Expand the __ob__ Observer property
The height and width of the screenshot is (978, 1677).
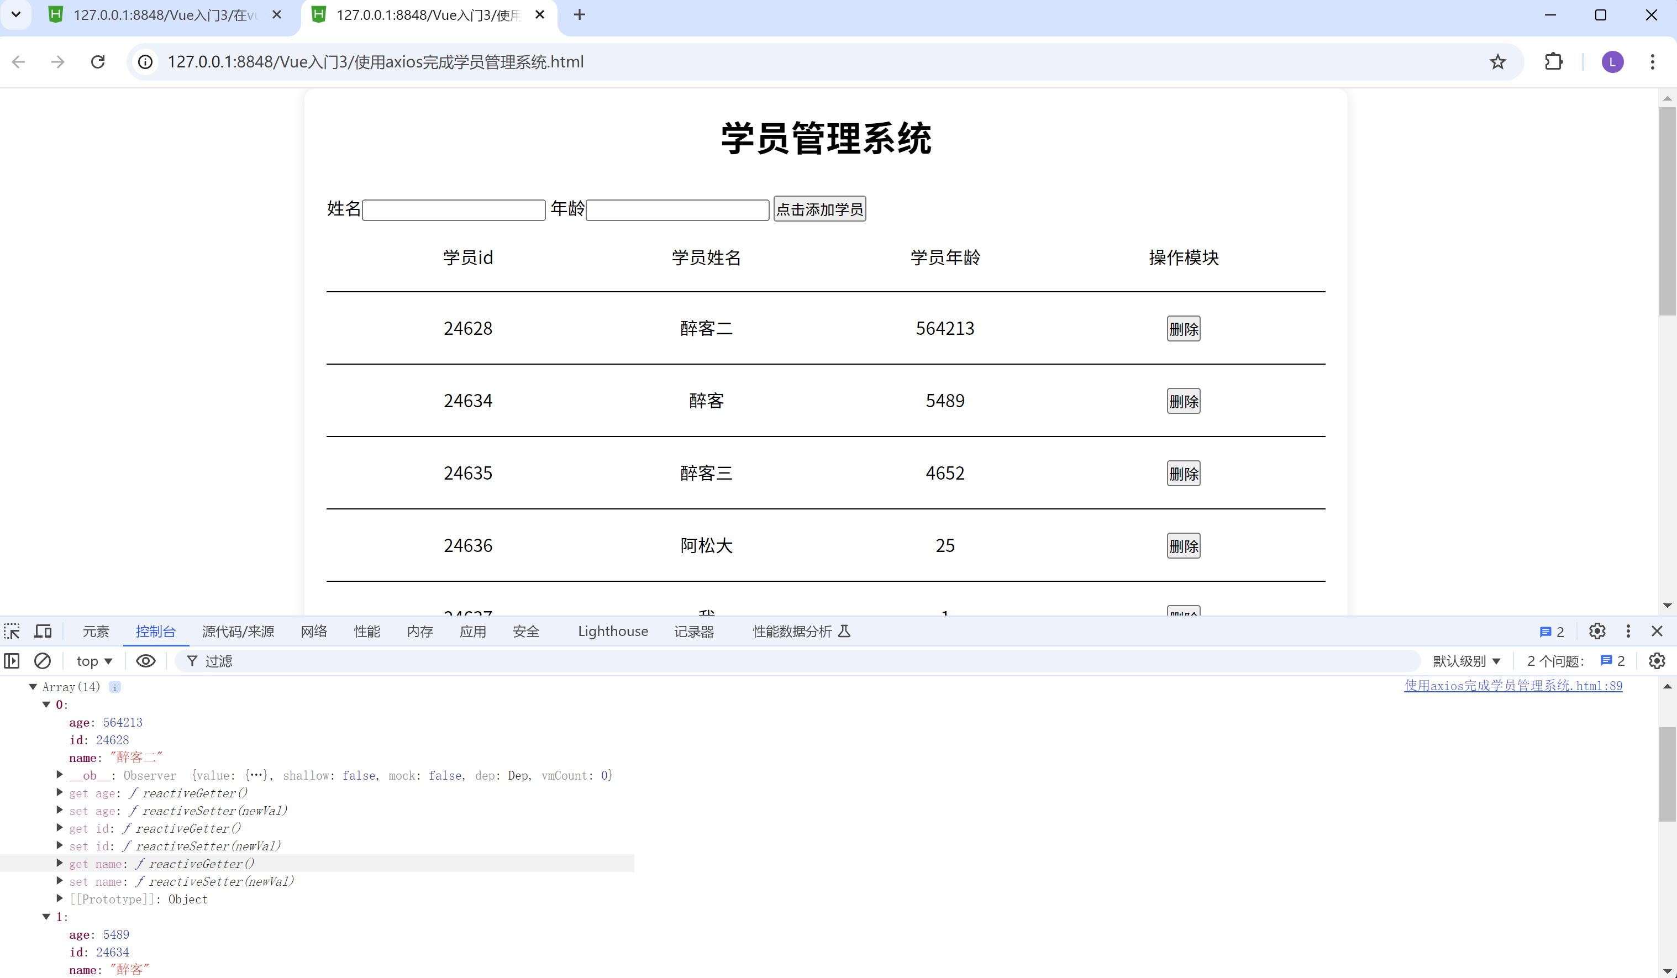(x=60, y=775)
